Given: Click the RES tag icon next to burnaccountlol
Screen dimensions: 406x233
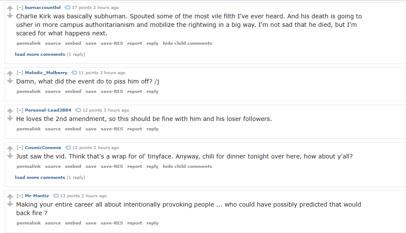Looking at the screenshot, I should pyautogui.click(x=67, y=8).
